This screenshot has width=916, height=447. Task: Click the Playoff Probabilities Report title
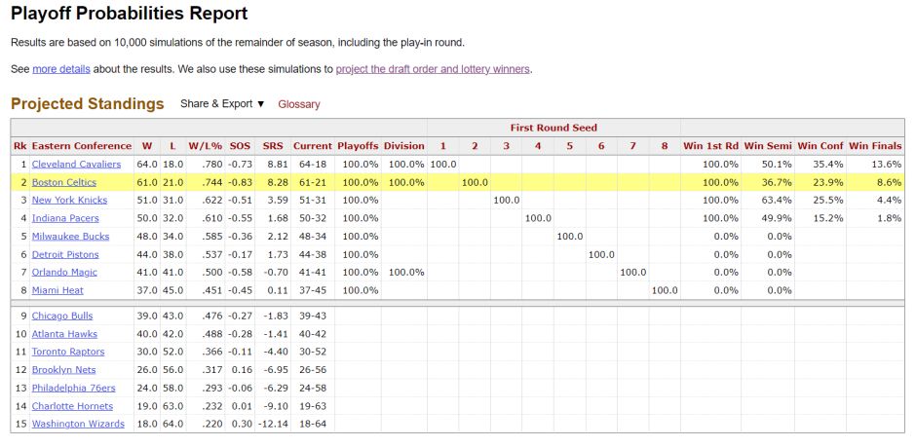coord(129,14)
